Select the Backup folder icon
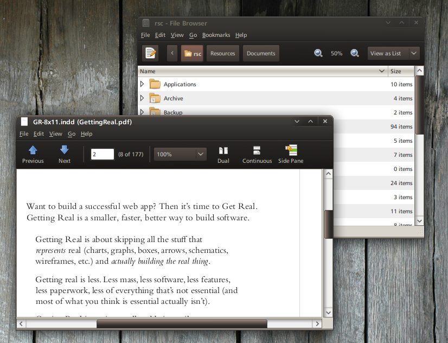Screen dimensions: 448x343 click(x=155, y=111)
